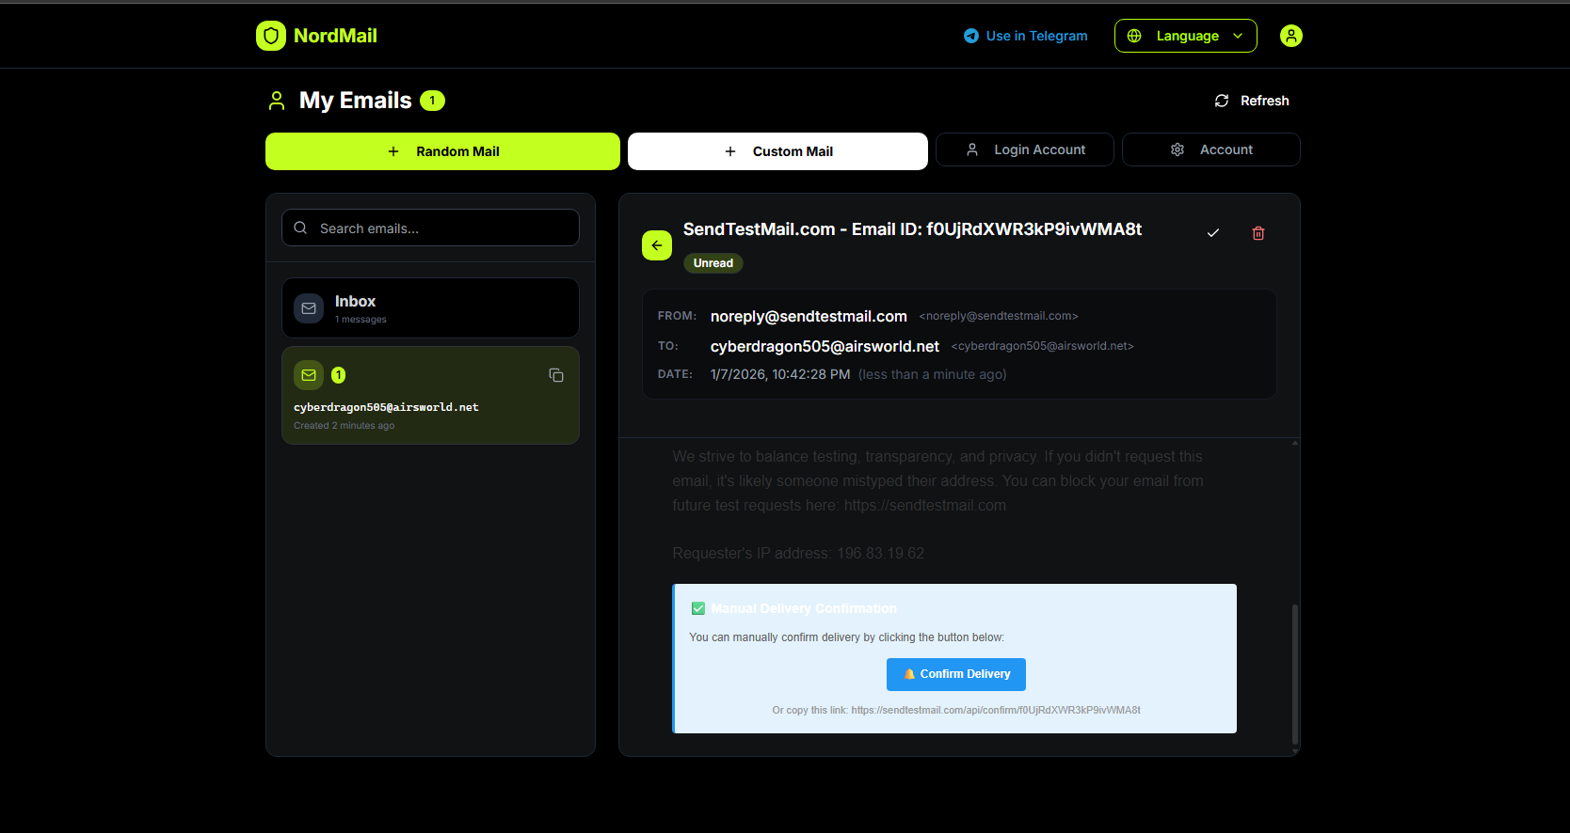The width and height of the screenshot is (1570, 833).
Task: Click the '1 messages' label under Inbox
Action: 360,320
